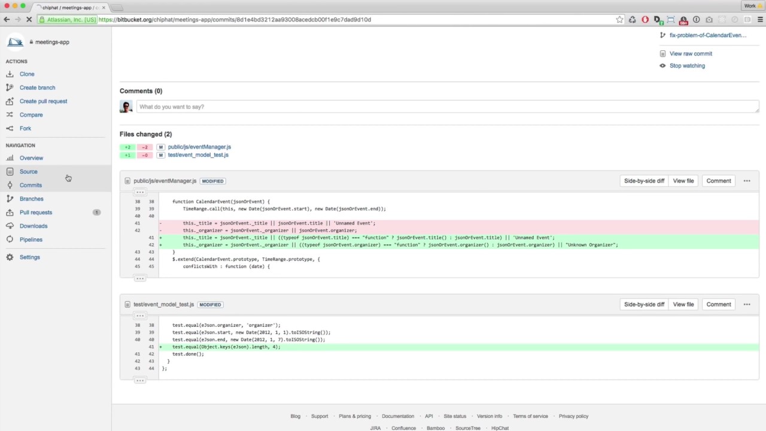Close the chiphat / meetings-app browser tab

[104, 7]
